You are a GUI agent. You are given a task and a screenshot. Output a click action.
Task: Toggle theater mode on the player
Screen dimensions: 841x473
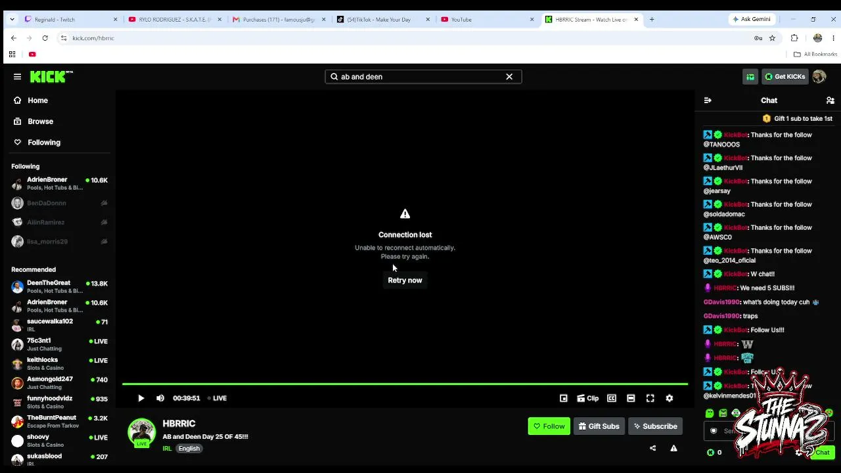(x=631, y=398)
